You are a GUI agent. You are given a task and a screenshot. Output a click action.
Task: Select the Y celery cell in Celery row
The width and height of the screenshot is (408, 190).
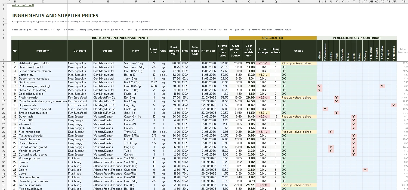(365, 170)
